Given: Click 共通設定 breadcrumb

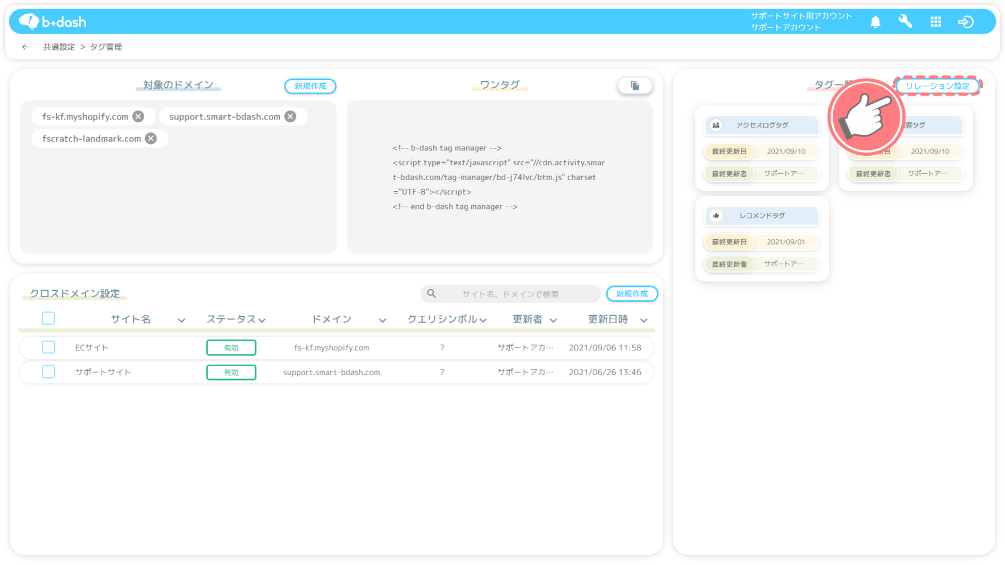Looking at the screenshot, I should (x=59, y=47).
